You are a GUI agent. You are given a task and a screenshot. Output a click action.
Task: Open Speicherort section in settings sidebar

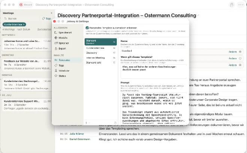click(x=68, y=32)
